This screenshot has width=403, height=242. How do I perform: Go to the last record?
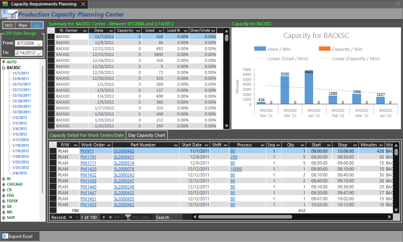(x=110, y=217)
